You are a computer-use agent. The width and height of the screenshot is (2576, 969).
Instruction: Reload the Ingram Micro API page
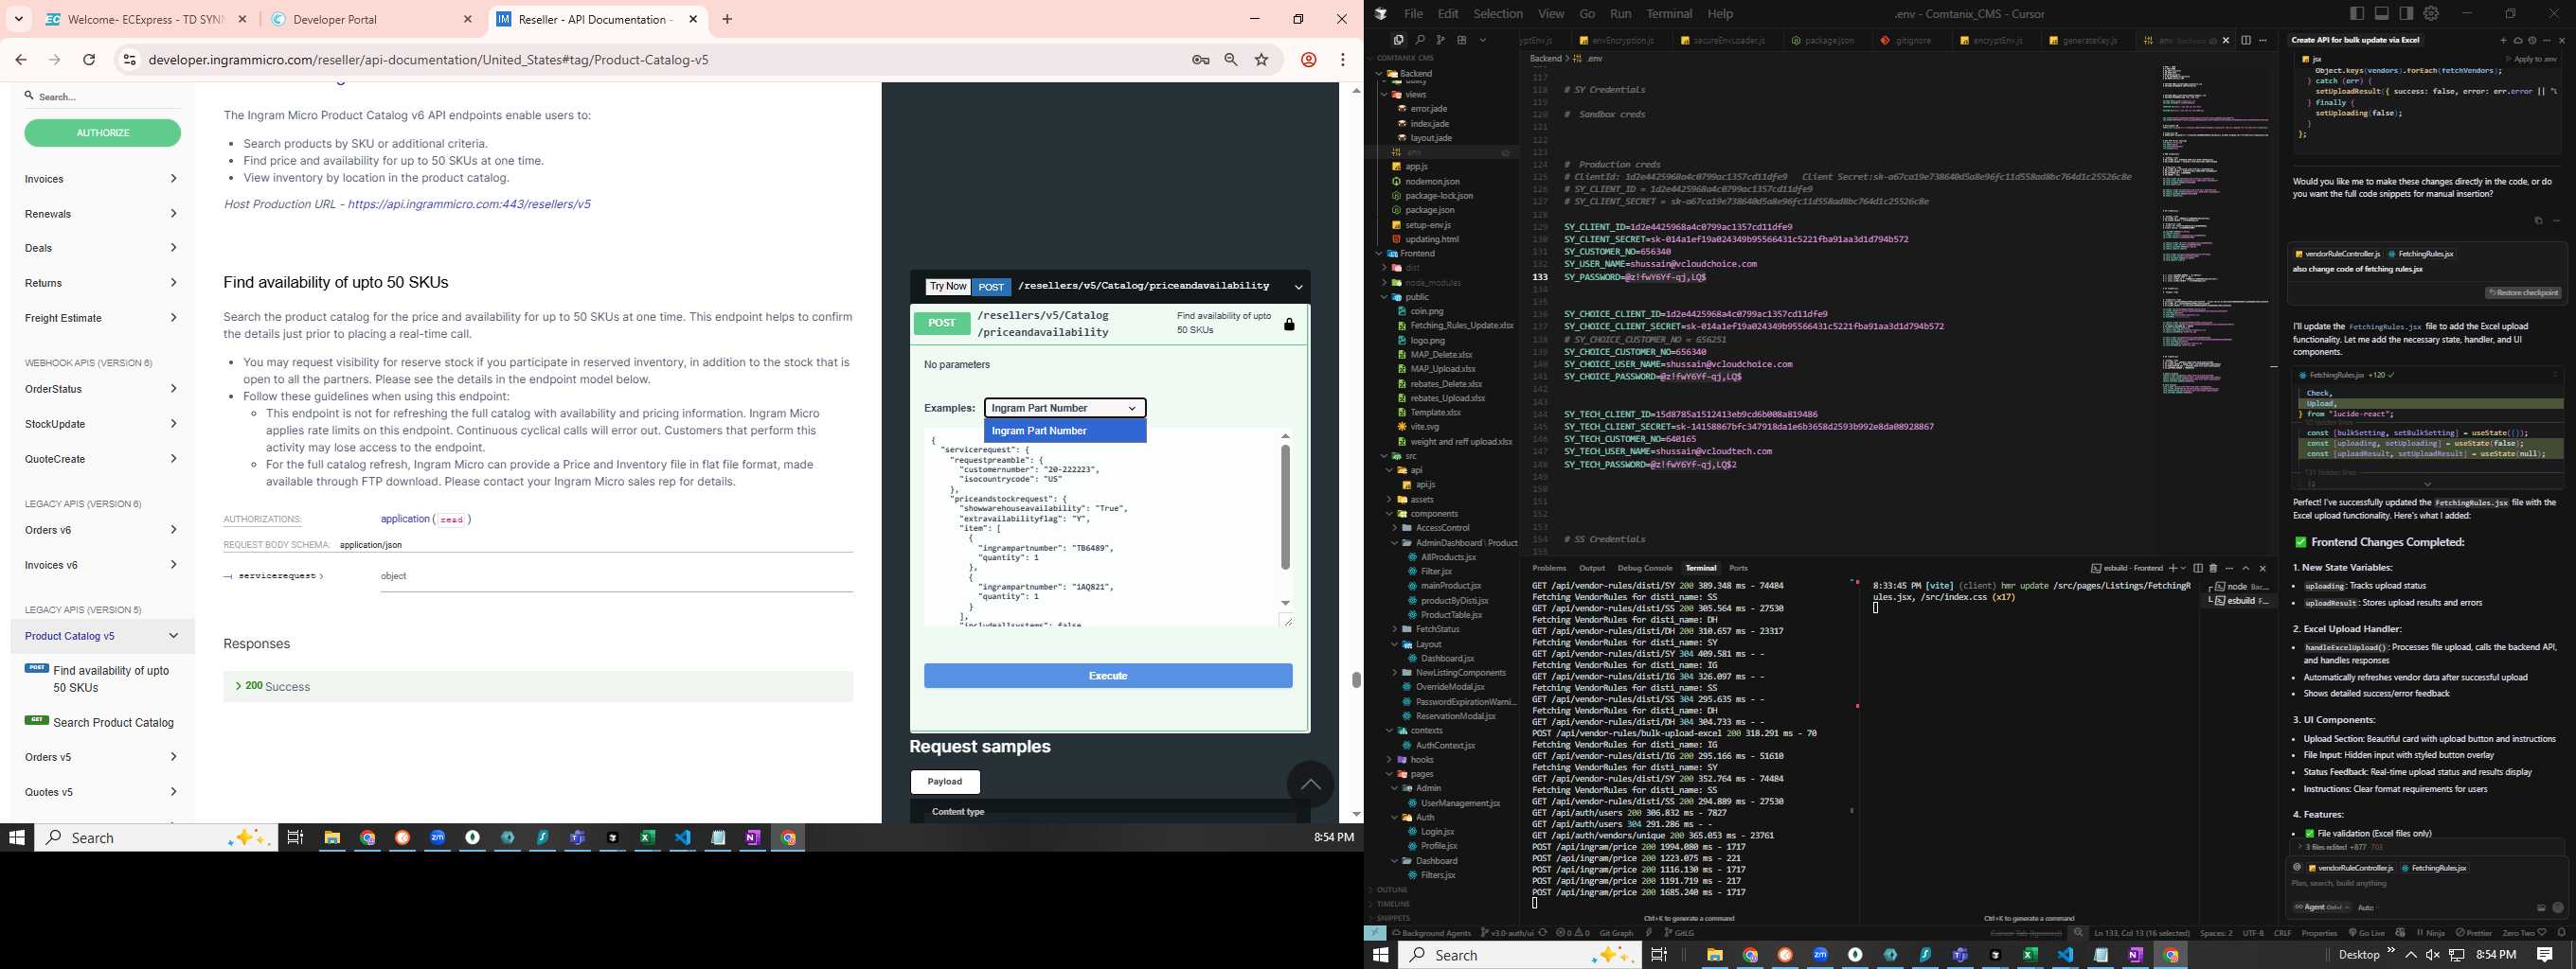tap(89, 60)
